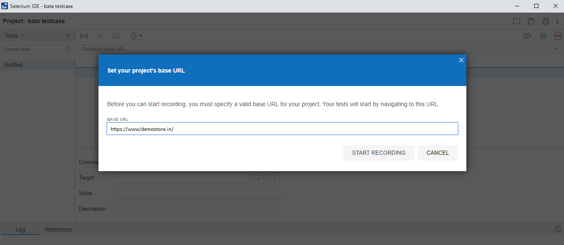Select target in page picker icon
The image size is (564, 245).
coord(258,178)
